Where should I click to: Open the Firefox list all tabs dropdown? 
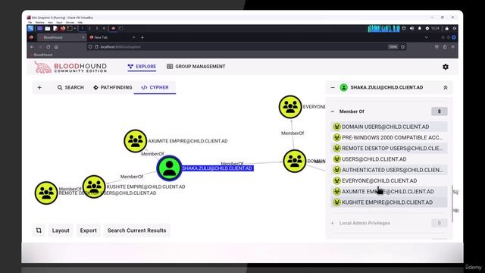(427, 37)
